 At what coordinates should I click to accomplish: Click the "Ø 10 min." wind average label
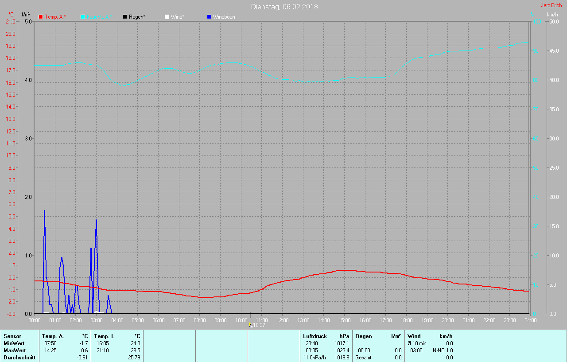(417, 343)
